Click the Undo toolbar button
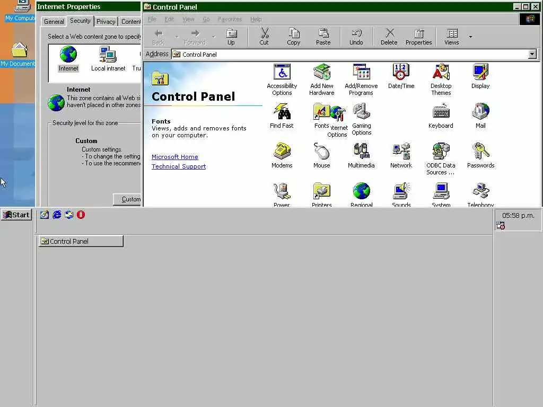Image resolution: width=543 pixels, height=407 pixels. 356,37
